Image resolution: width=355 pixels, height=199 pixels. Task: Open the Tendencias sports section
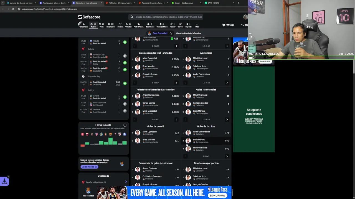click(83, 25)
